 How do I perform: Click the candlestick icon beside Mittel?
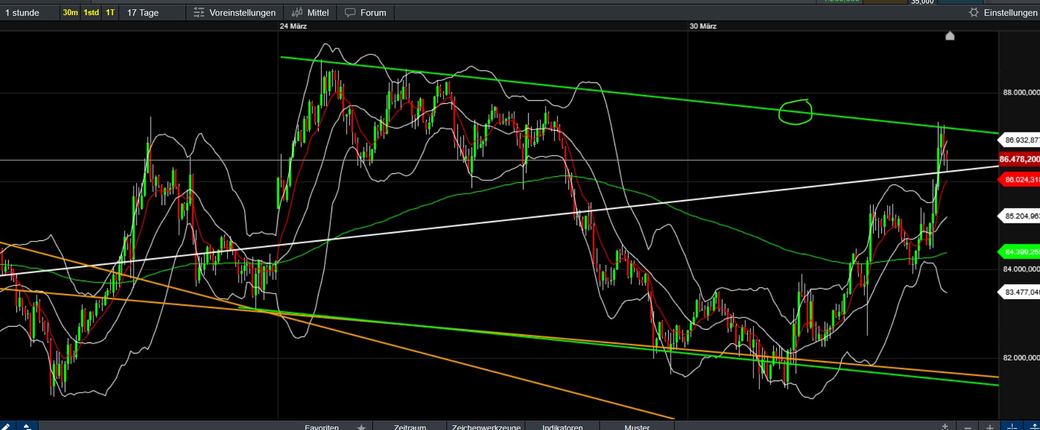tap(297, 12)
